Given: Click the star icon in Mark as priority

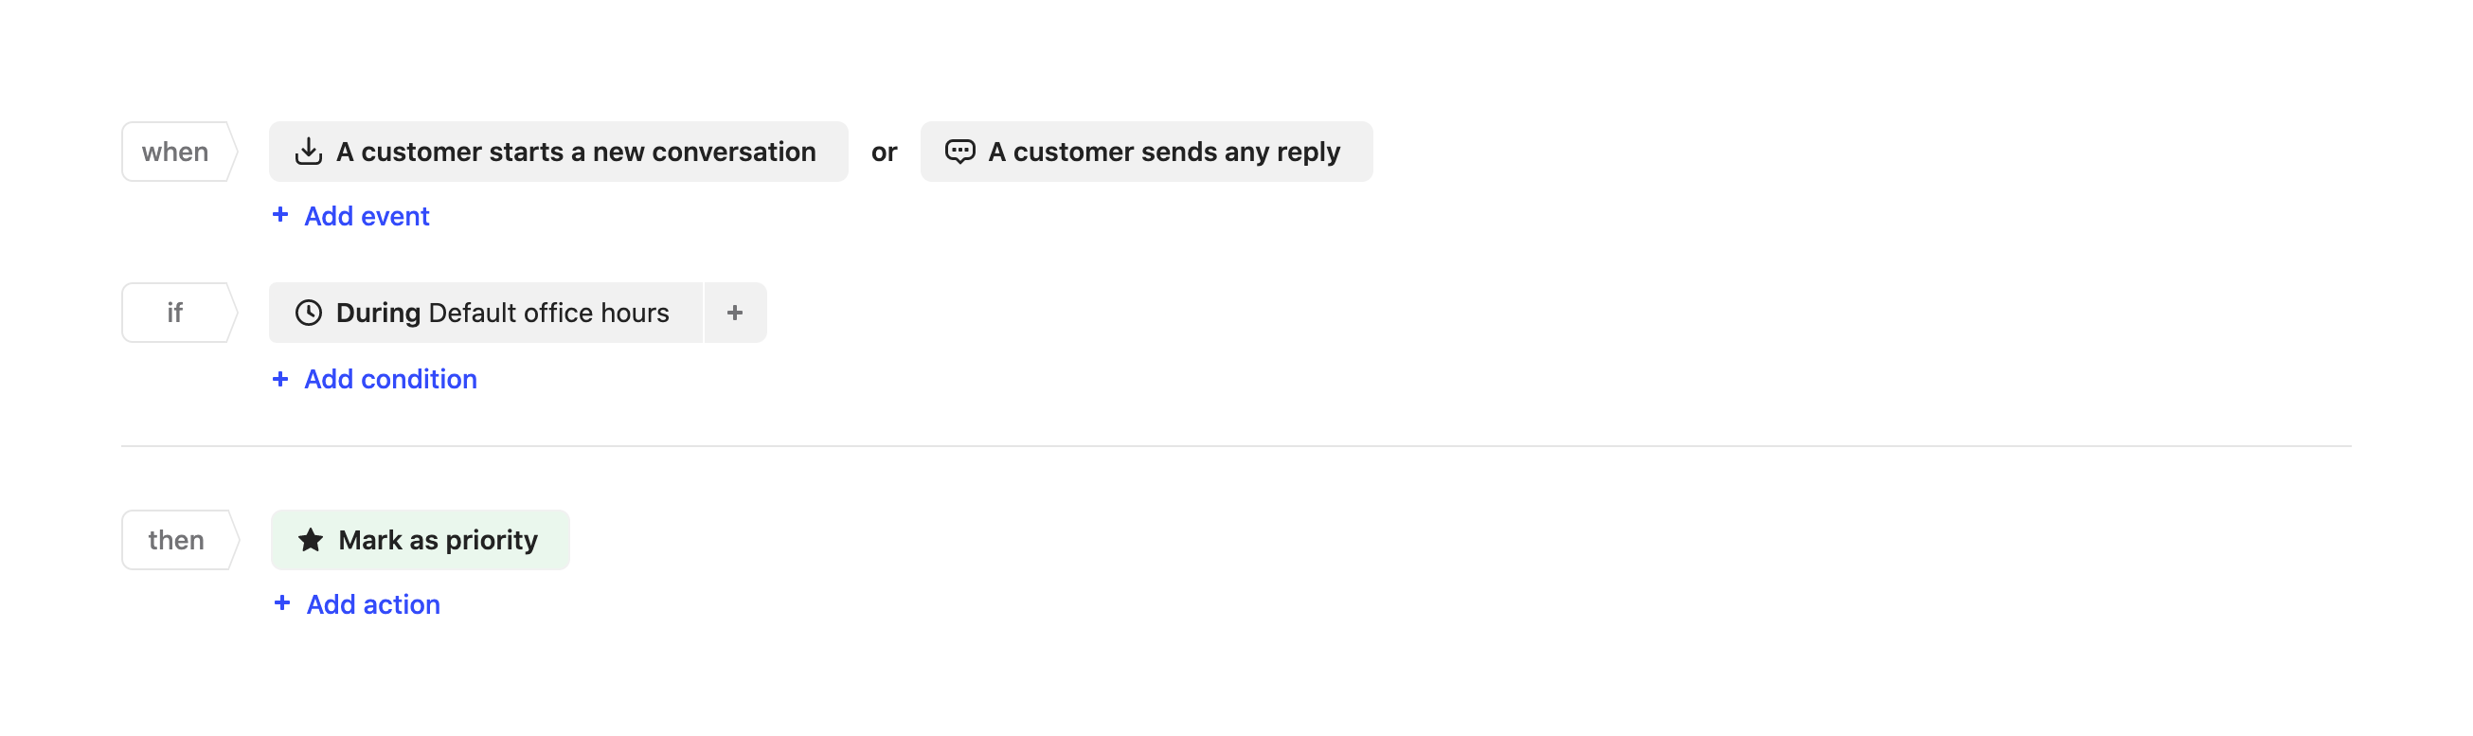Looking at the screenshot, I should point(310,540).
